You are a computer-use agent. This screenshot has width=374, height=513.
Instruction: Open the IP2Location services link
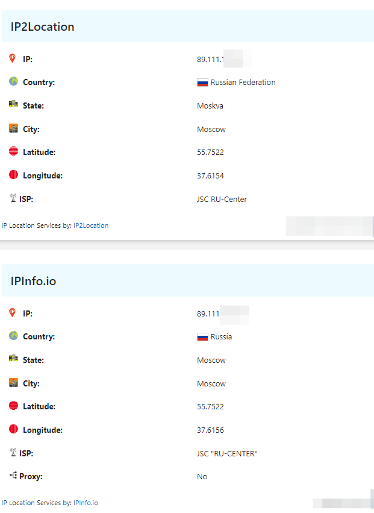coord(91,225)
